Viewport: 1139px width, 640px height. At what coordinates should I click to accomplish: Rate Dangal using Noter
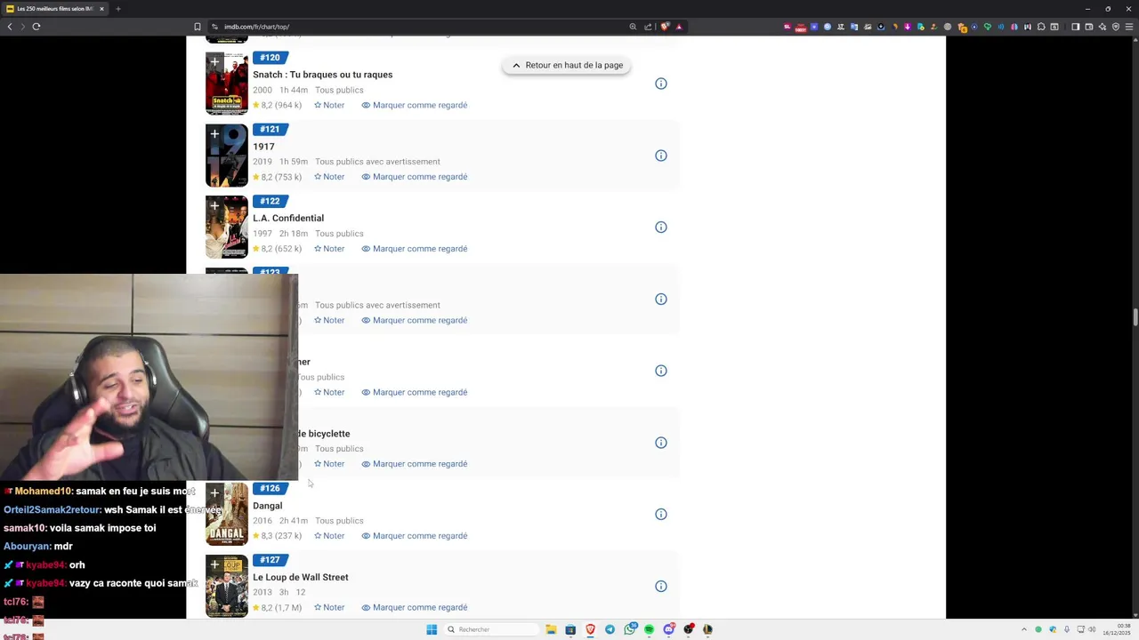(x=329, y=536)
